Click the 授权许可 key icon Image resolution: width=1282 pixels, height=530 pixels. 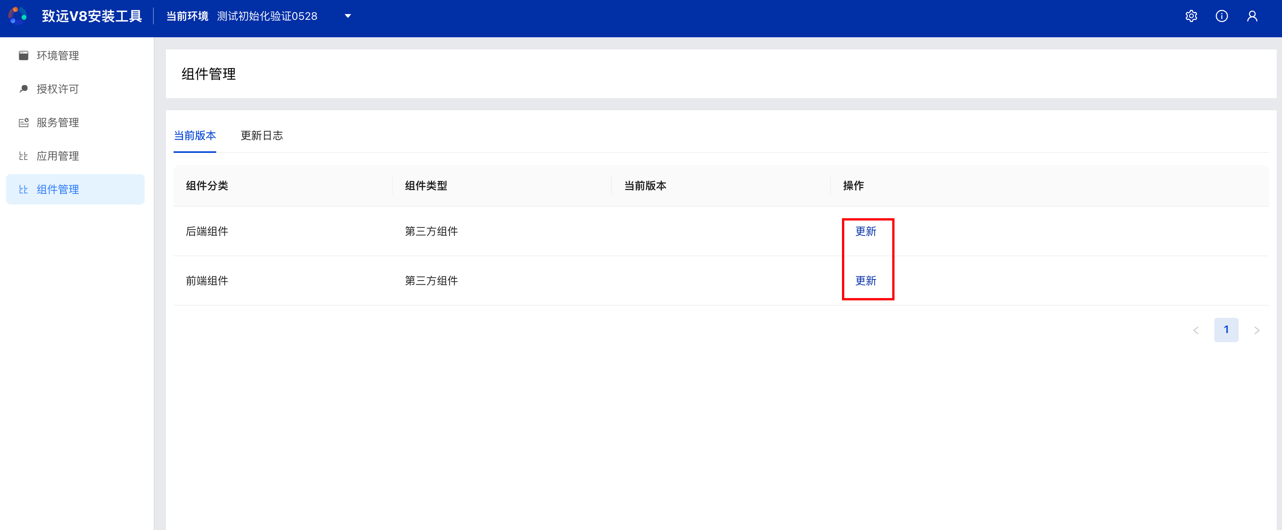tap(23, 89)
